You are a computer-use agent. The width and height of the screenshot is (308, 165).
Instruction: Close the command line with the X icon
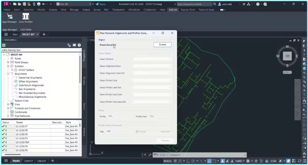(x=145, y=155)
